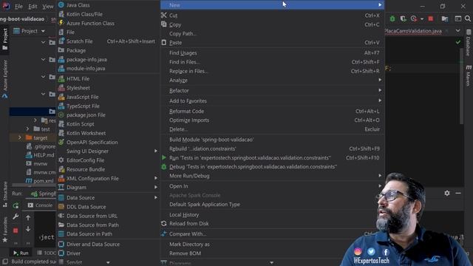Click the Run panel settings gear icon

click(x=447, y=193)
